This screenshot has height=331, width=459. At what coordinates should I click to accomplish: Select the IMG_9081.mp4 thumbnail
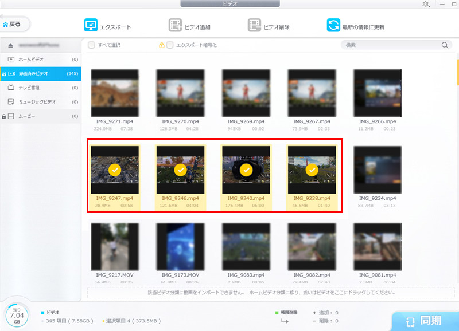tap(378, 247)
